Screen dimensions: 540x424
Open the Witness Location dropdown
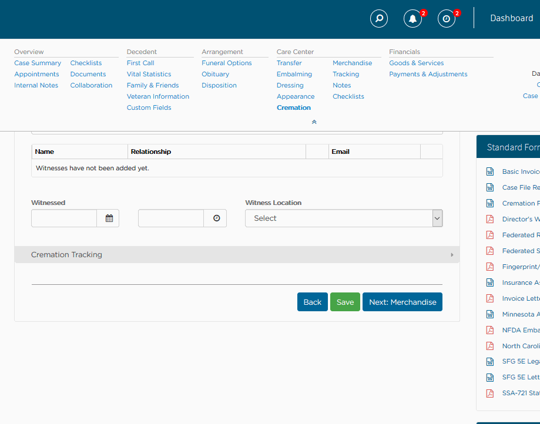(344, 218)
